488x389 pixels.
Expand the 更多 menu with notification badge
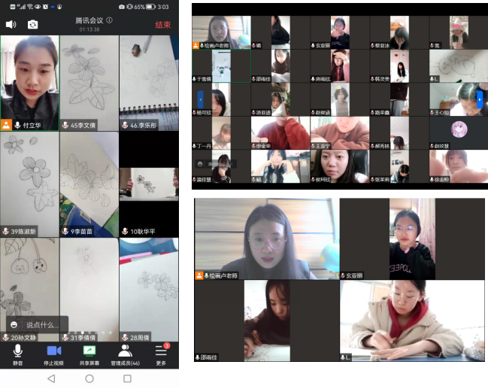point(161,355)
